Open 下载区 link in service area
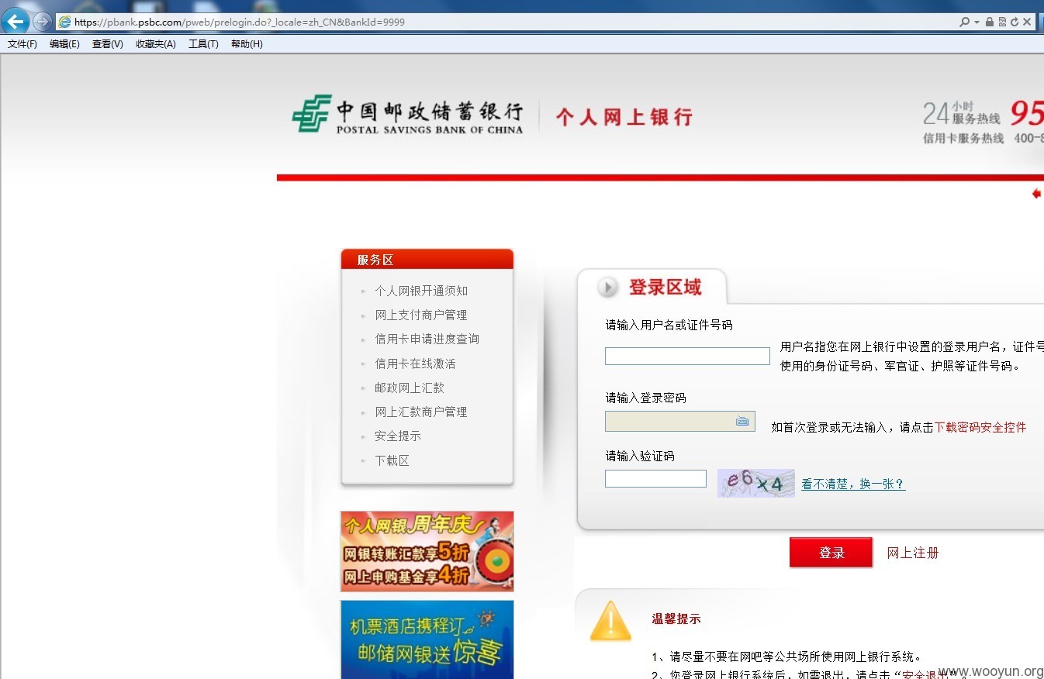 pyautogui.click(x=392, y=460)
